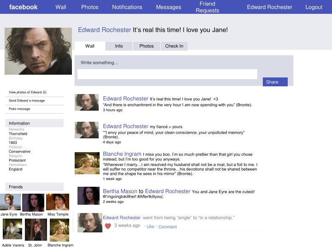Click the Jane Eyre name under Friends
This screenshot has height=249, width=332.
(x=9, y=214)
